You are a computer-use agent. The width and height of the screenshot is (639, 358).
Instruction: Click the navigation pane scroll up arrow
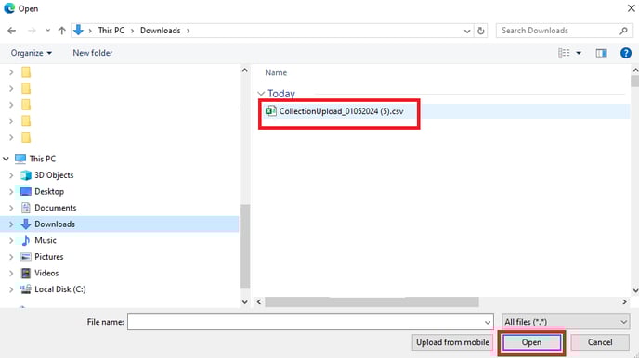tap(244, 70)
